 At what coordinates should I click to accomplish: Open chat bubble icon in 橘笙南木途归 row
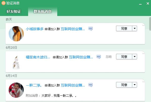tap(99, 57)
